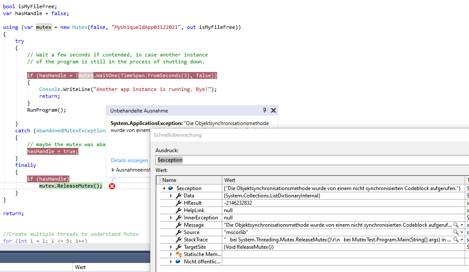Select the Statische Mem... row name
Viewport: 469px width, 272px height.
coord(202,254)
